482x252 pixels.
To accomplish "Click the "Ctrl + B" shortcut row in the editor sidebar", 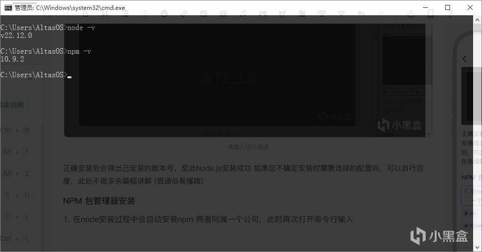I will tap(15, 130).
